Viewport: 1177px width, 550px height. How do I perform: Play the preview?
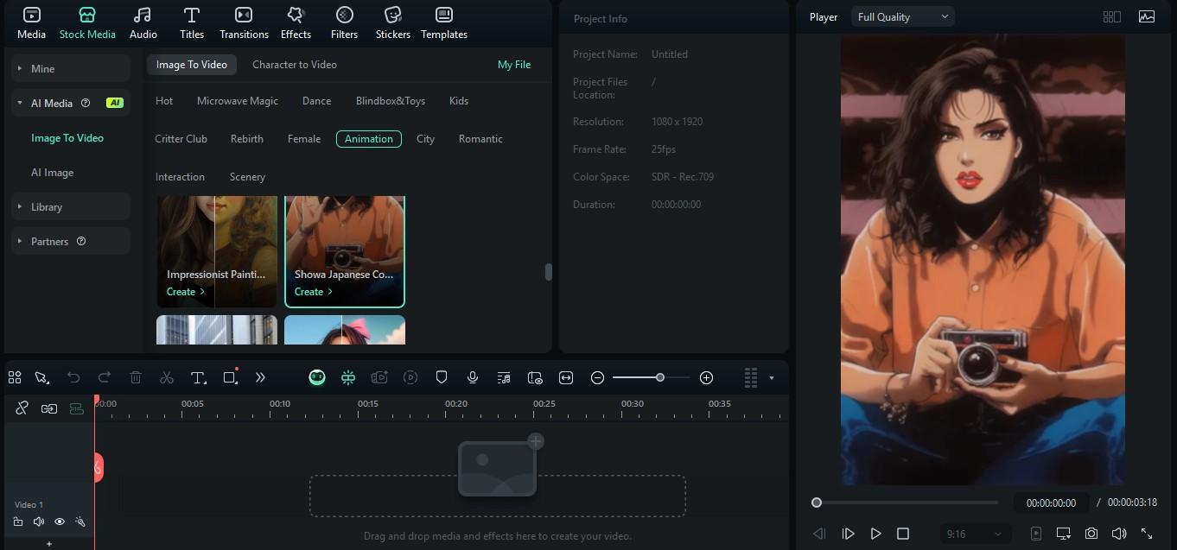click(x=875, y=534)
